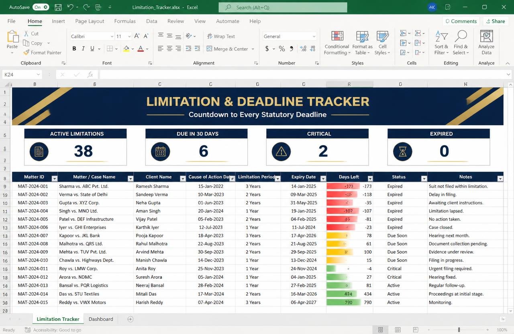
Task: Click the Redo arrow icon
Action: [86, 7]
